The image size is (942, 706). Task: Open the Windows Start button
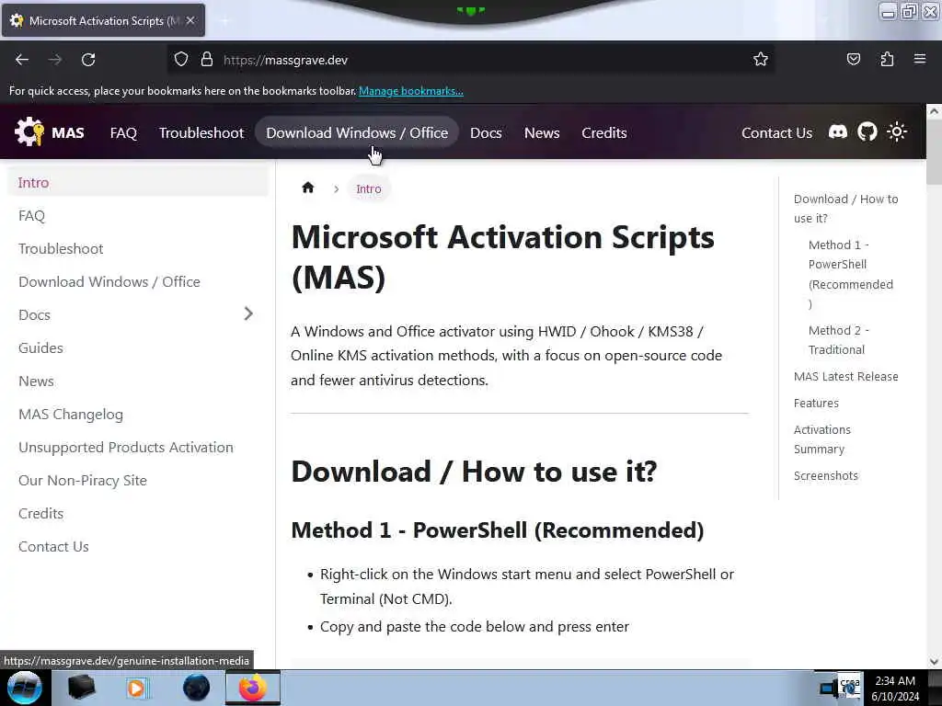[24, 688]
